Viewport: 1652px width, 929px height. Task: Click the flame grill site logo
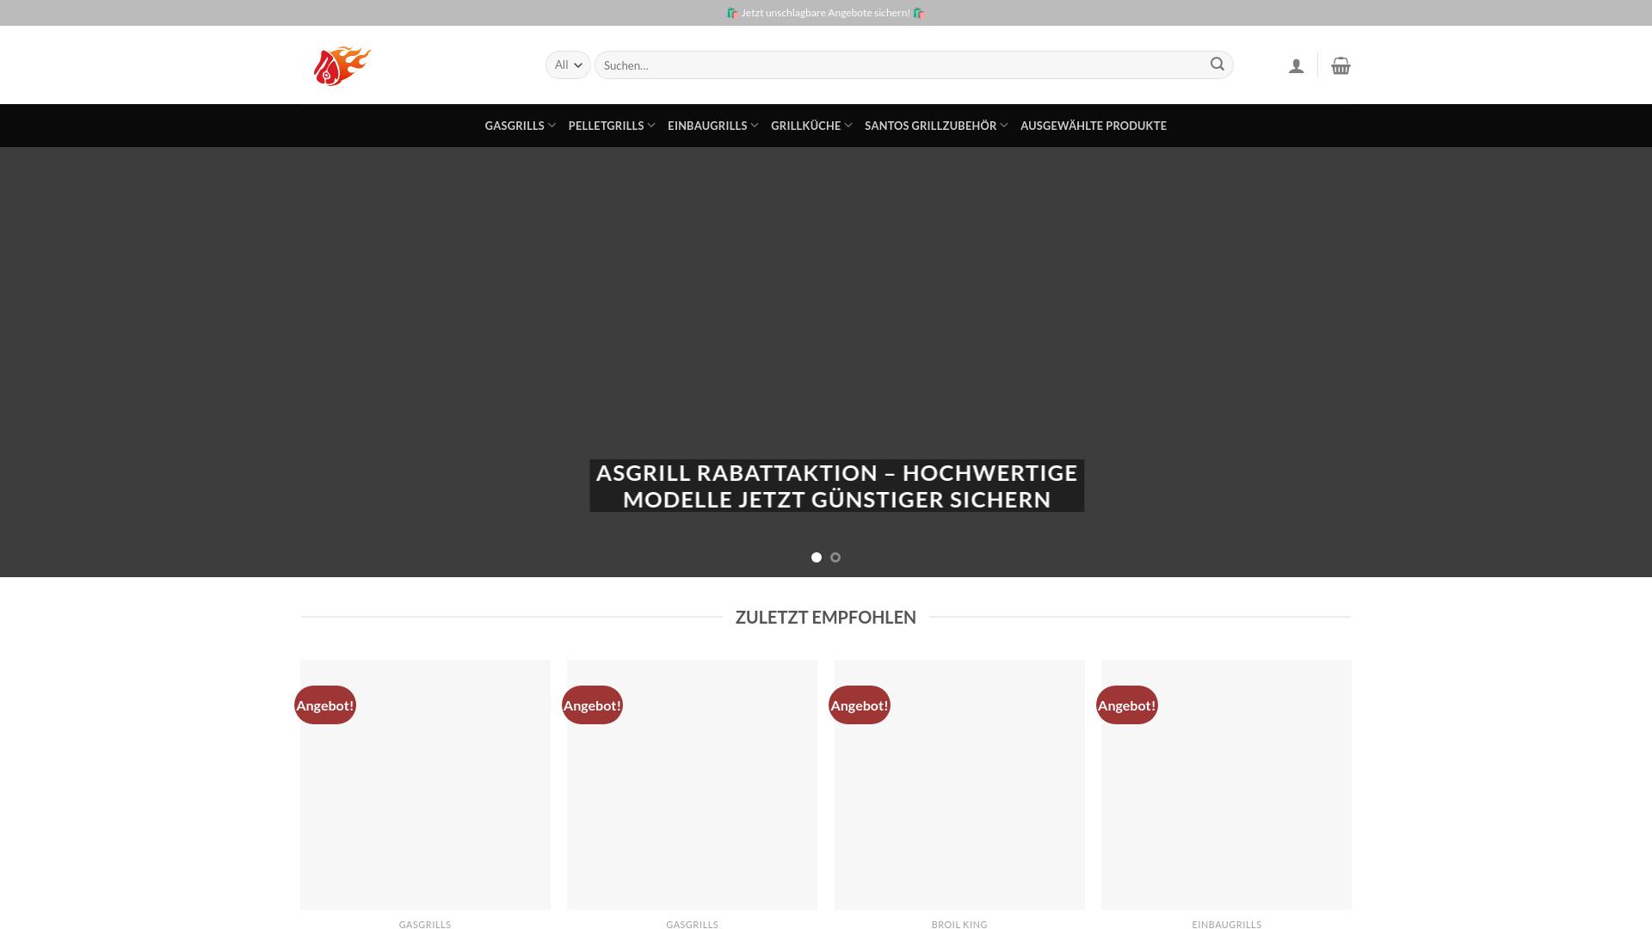coord(342,65)
